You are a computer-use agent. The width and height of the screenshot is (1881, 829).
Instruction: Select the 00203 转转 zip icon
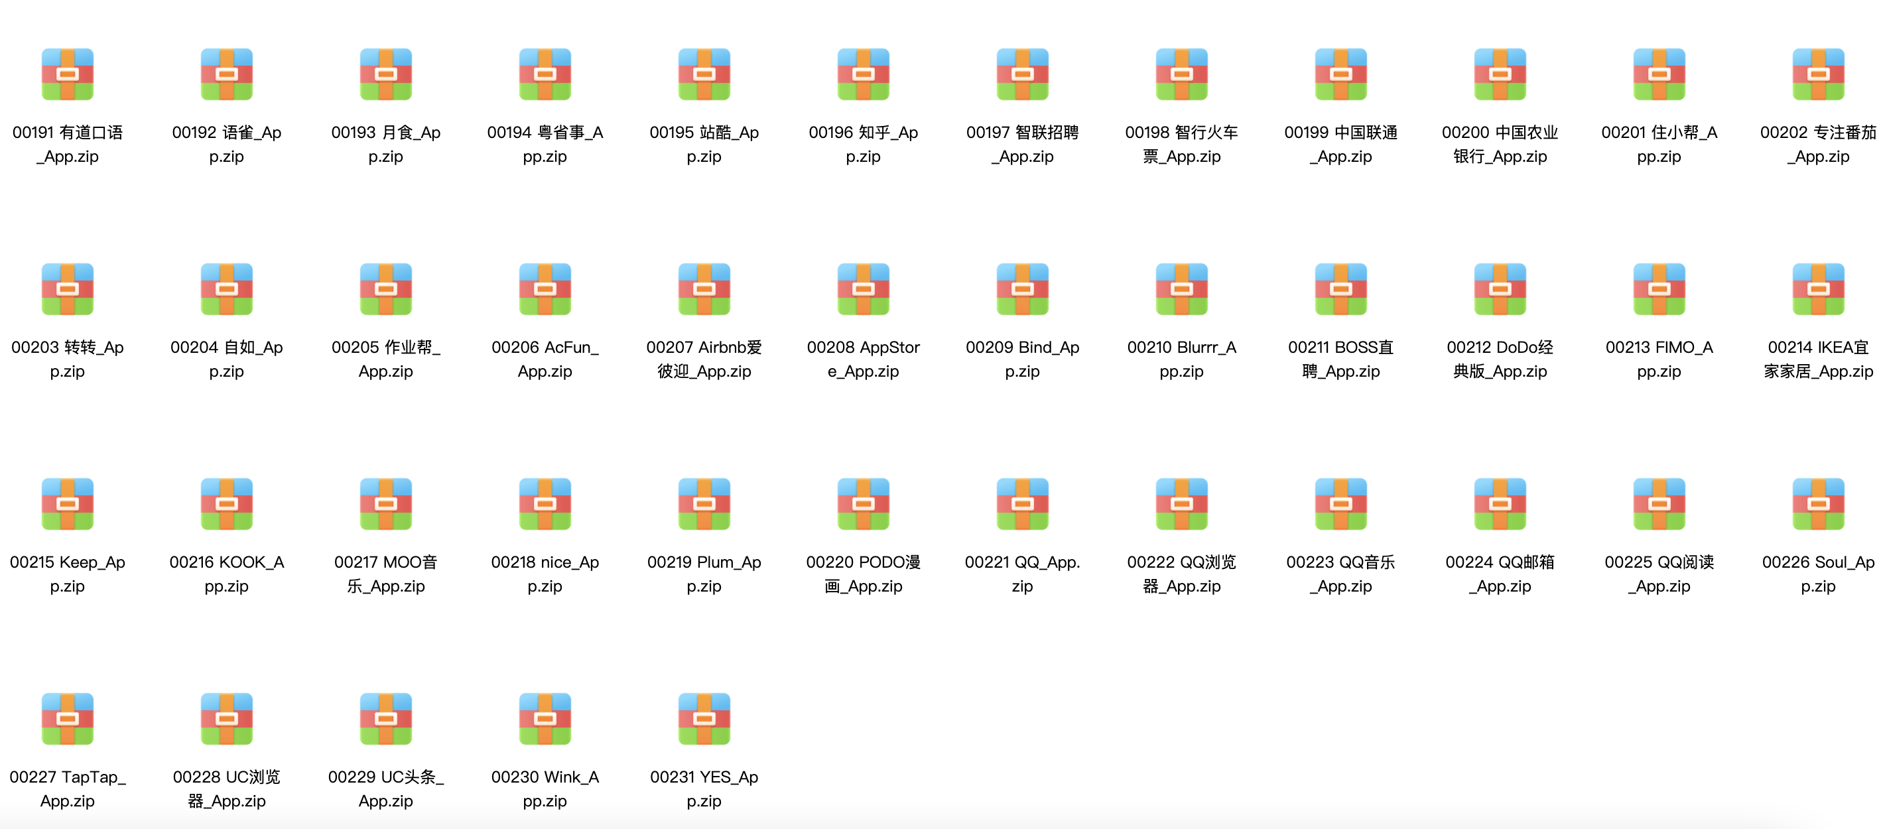[x=67, y=289]
